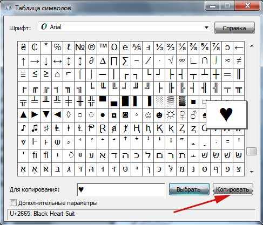Click the Копировать button

point(233,189)
